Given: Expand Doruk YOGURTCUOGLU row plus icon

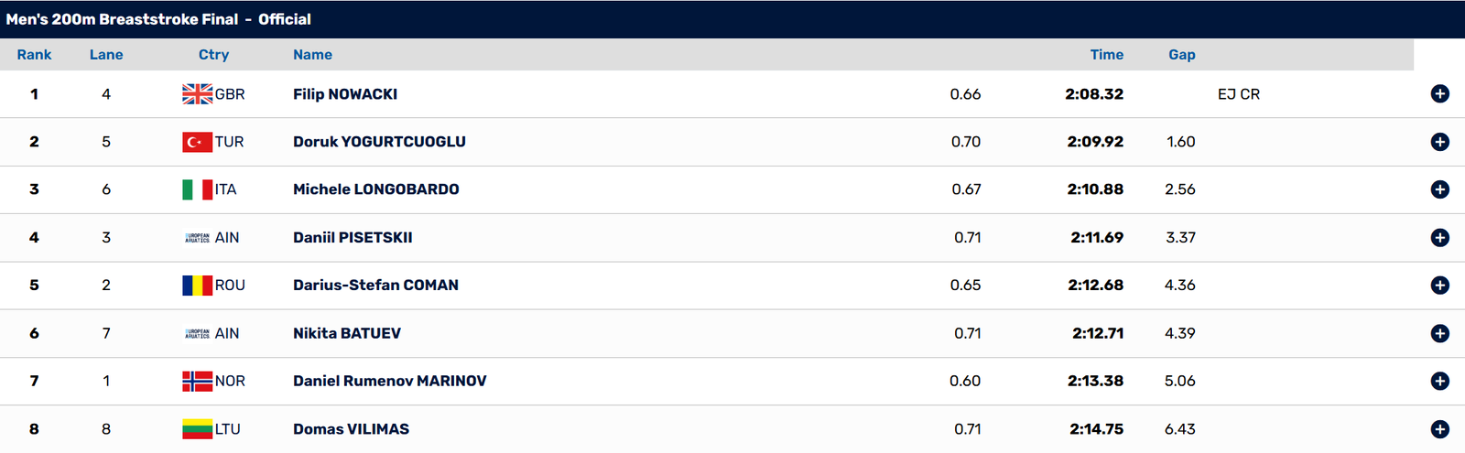Looking at the screenshot, I should coord(1439,142).
